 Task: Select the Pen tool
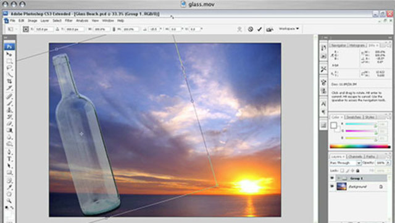(9, 152)
